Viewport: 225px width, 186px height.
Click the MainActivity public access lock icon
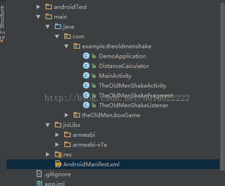pos(94,76)
